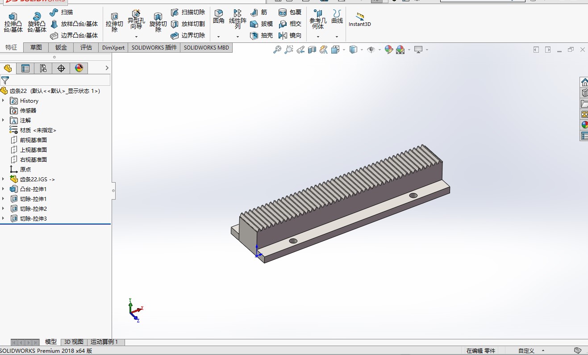Open the edit appearance color ball
Viewport: 588px width, 355px height.
click(x=389, y=50)
